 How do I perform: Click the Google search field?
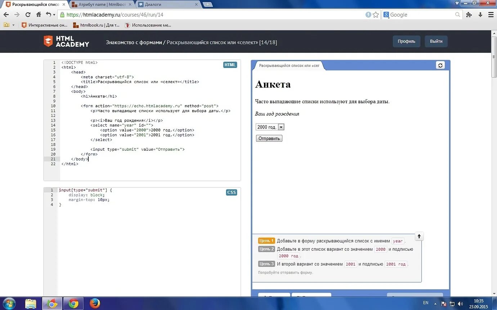click(422, 15)
